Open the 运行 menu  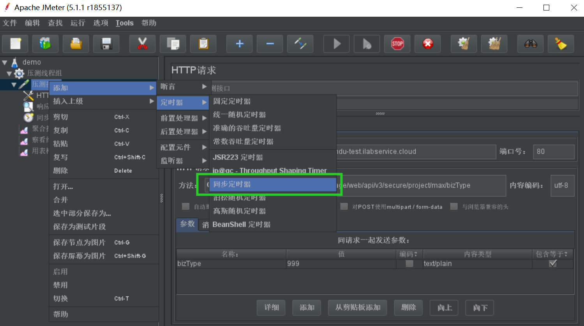78,23
